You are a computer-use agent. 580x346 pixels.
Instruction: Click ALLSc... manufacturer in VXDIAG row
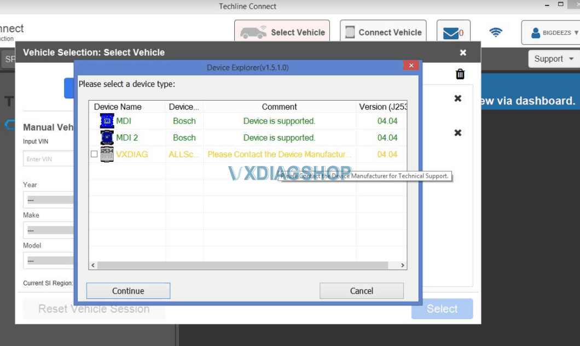[183, 154]
